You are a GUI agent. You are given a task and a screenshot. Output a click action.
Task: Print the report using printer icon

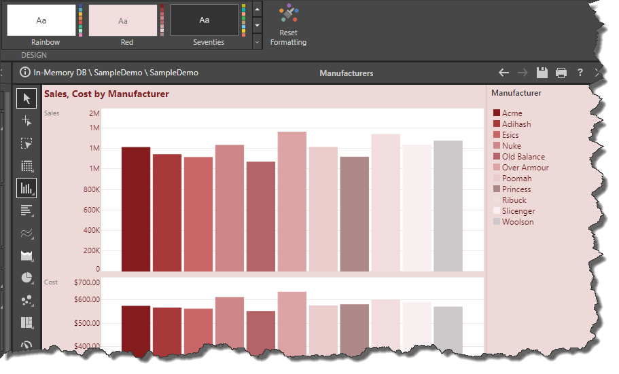[561, 73]
